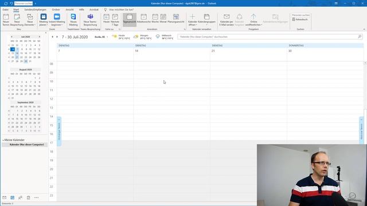Screen dimensions: 367x206
Task: Show Nächste 7 Tage view
Action: 115,20
